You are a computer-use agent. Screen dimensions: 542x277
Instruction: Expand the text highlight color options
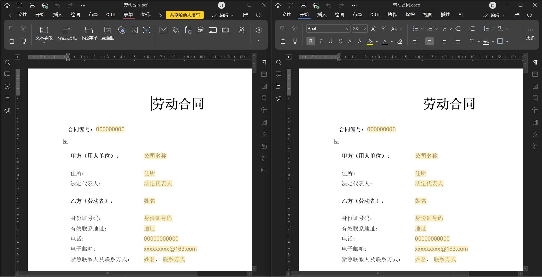[376, 41]
